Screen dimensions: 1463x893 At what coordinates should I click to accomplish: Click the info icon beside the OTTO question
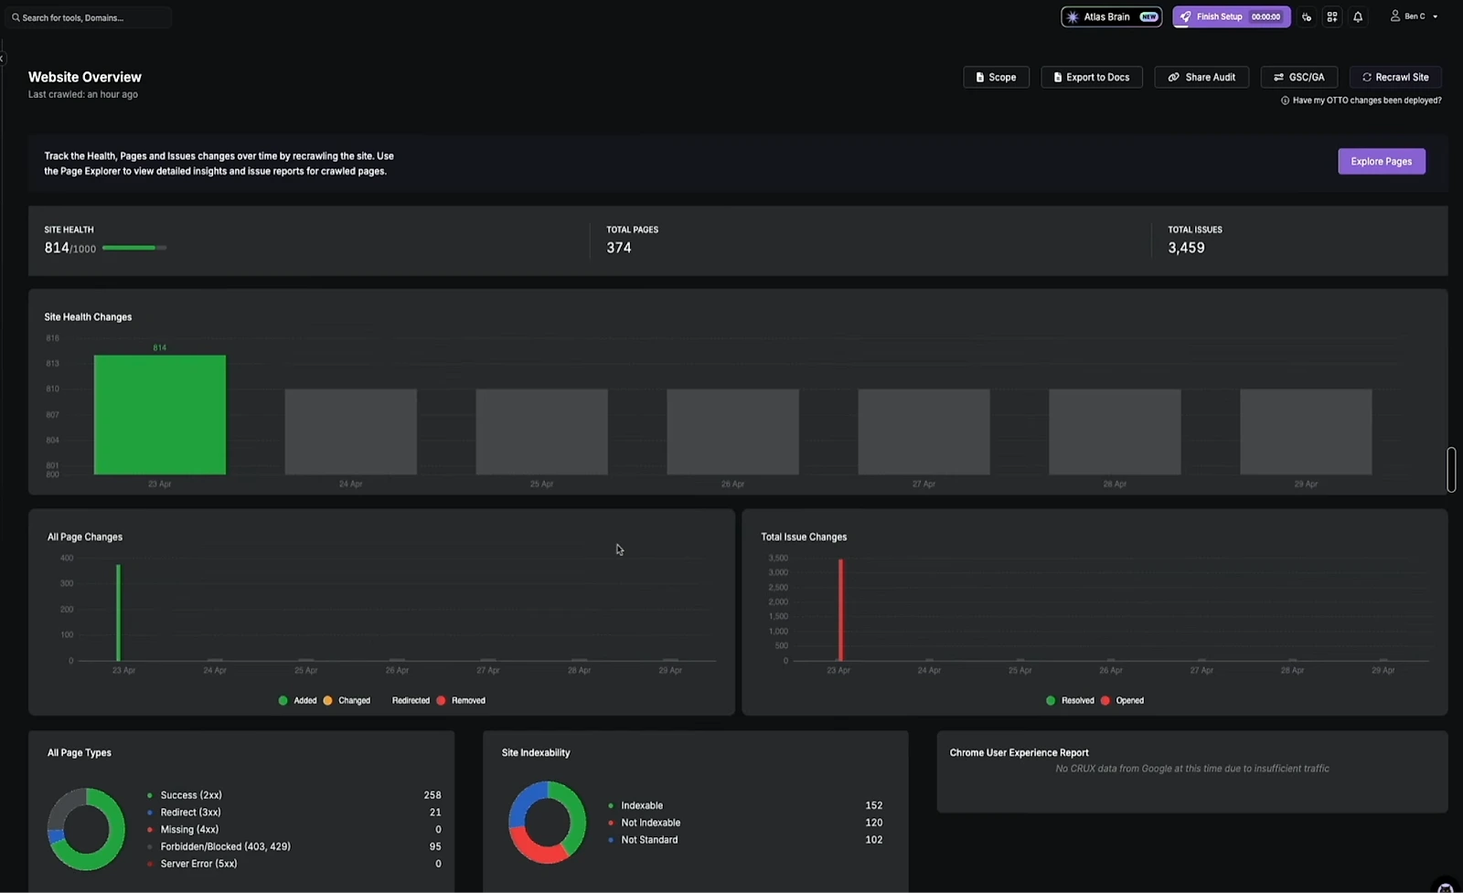1285,101
